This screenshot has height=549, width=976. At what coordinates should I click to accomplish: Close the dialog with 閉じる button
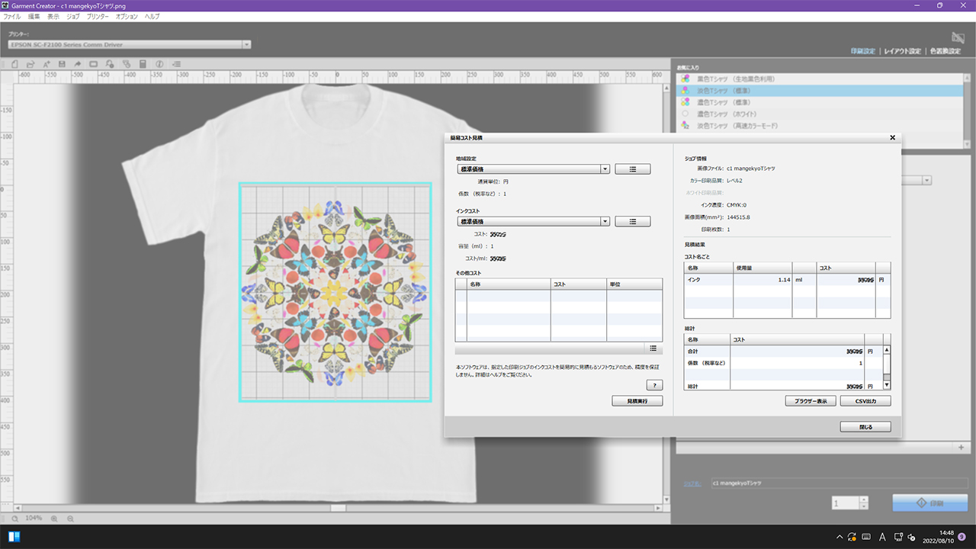pos(865,427)
